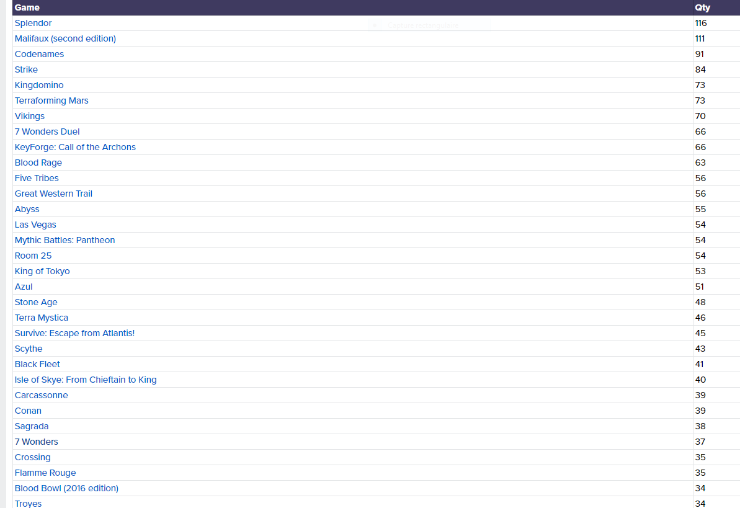Sort by the Game column header

click(27, 7)
